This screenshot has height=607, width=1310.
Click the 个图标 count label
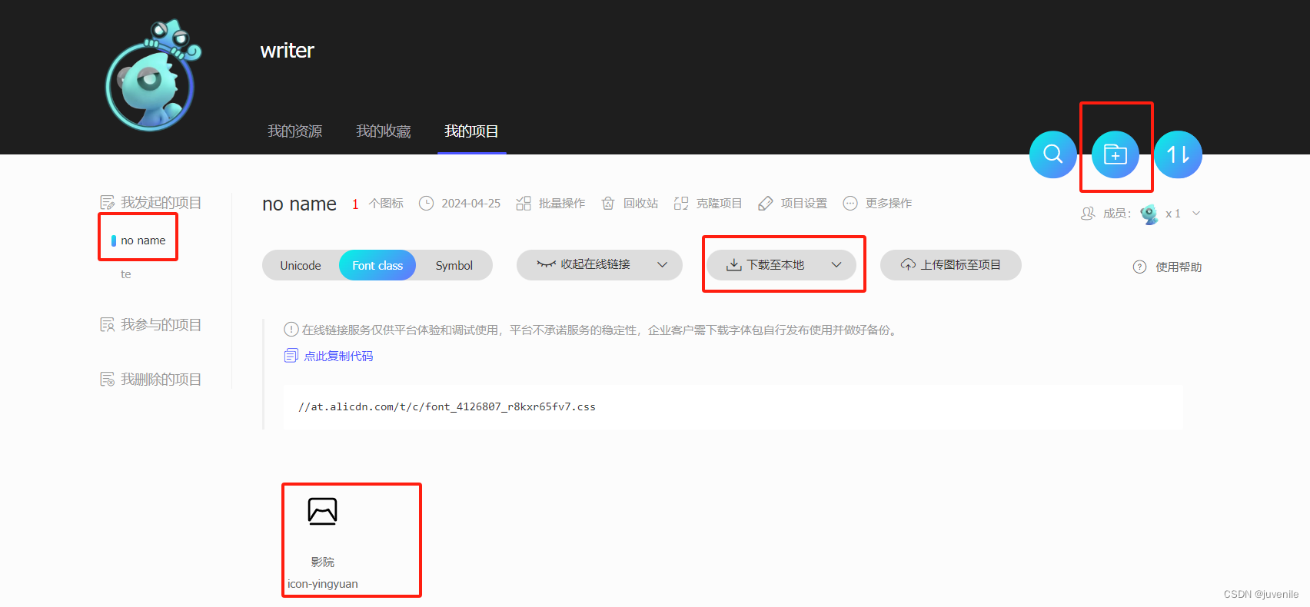386,203
